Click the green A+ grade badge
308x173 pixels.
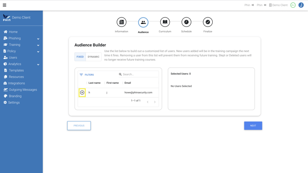pyautogui.click(x=293, y=5)
